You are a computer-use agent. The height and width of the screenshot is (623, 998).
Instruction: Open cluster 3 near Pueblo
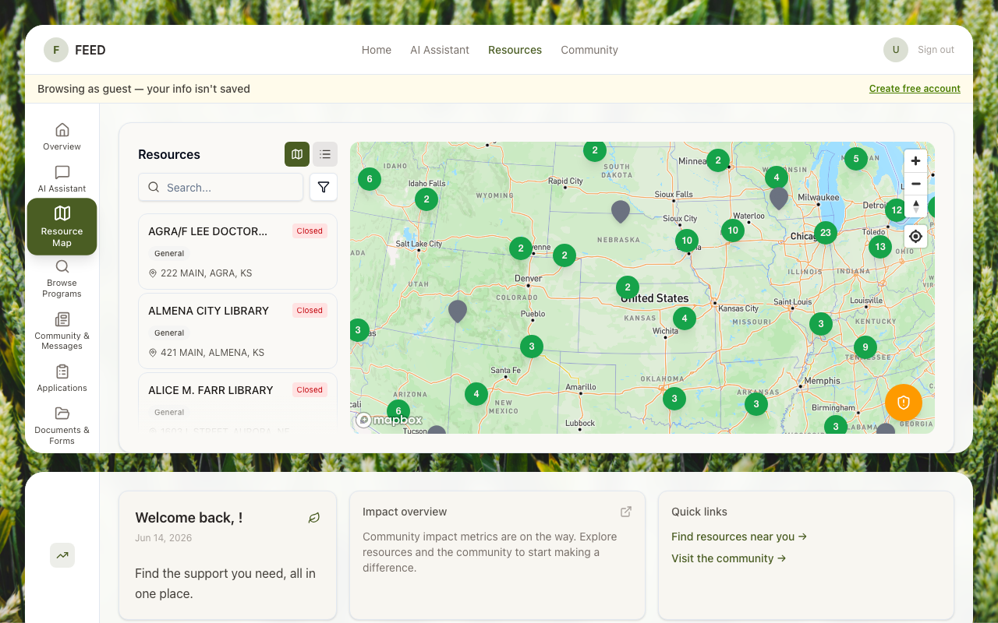coord(532,347)
